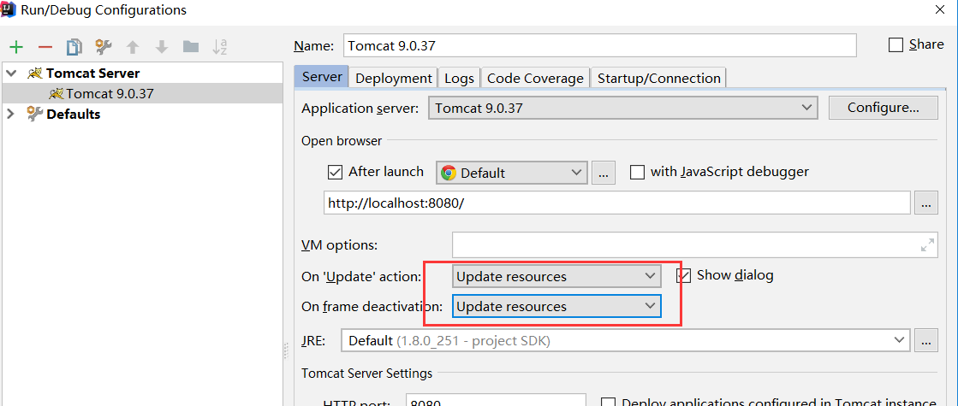This screenshot has width=958, height=406.
Task: Click the HTTP port field
Action: click(496, 400)
